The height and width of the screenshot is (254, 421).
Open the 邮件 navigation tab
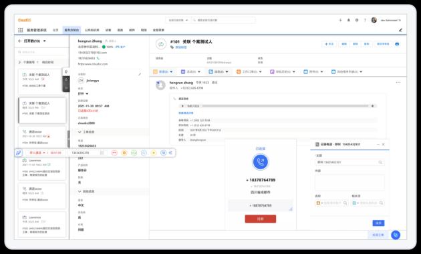pyautogui.click(x=132, y=30)
